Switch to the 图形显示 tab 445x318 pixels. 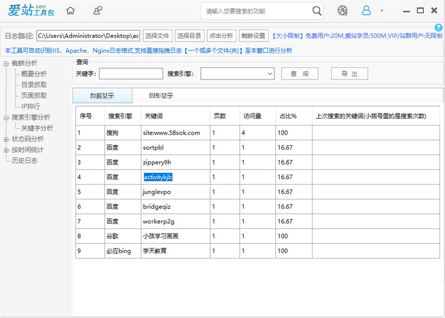(x=161, y=96)
